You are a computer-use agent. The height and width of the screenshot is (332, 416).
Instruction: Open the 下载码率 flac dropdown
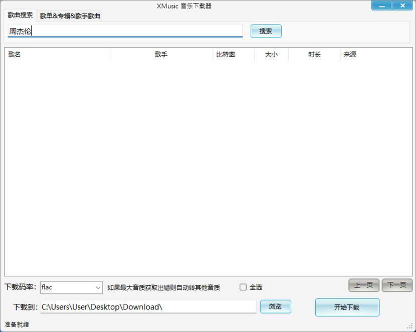click(71, 287)
